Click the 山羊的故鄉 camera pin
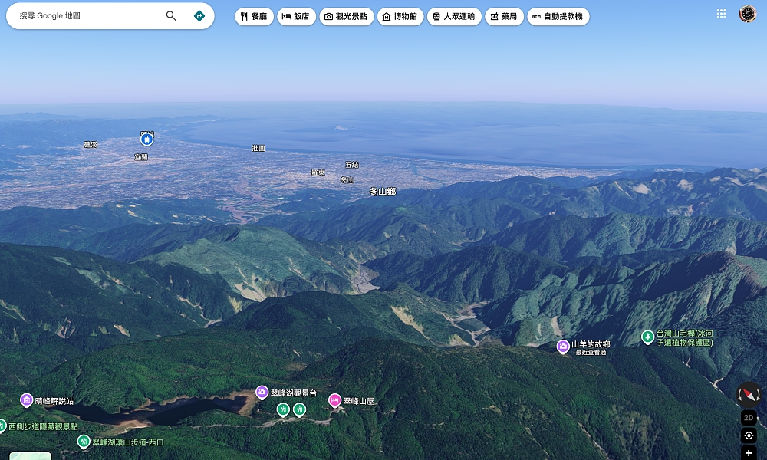Screen dimensions: 767x460 click(x=563, y=347)
